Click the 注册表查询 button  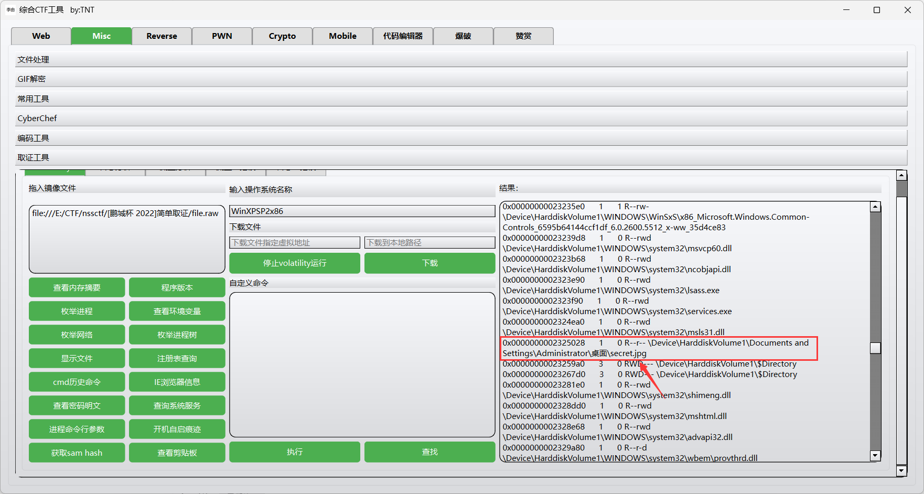177,358
